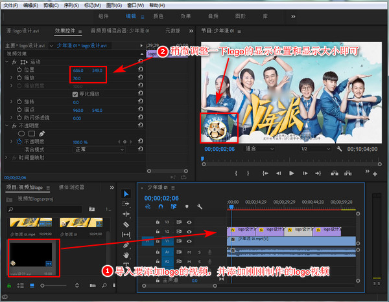The height and width of the screenshot is (302, 389).
Task: Create a rectangle opacity mask
Action: tap(32, 134)
